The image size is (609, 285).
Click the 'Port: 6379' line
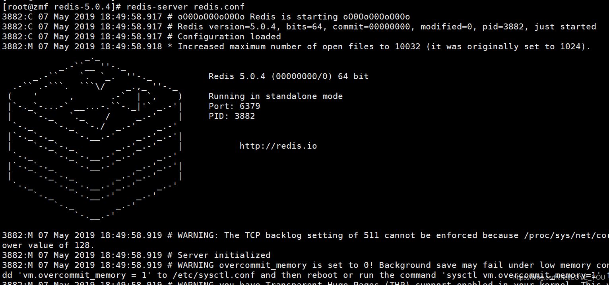coord(235,106)
